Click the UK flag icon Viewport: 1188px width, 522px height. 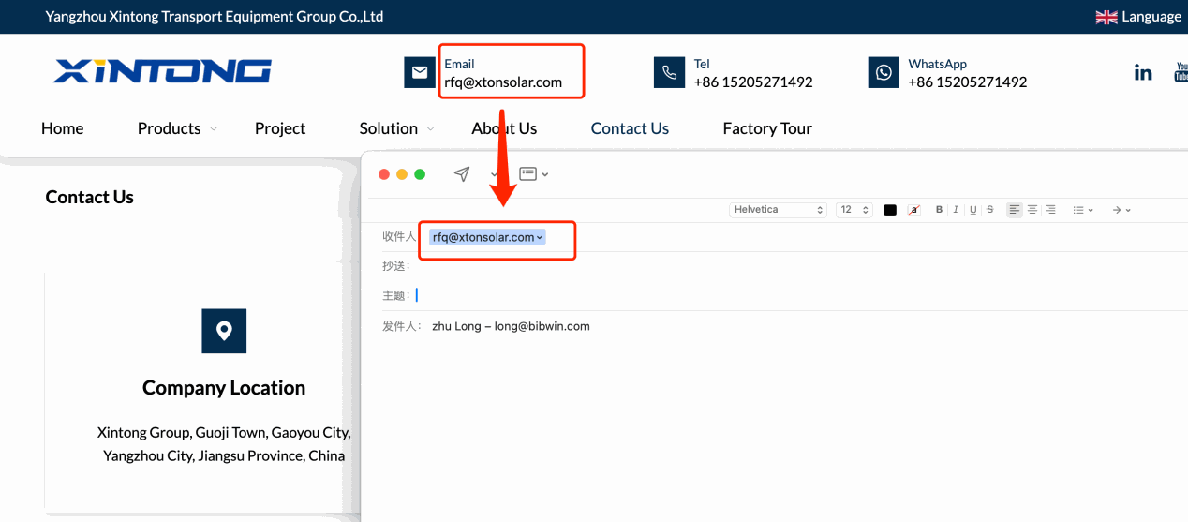tap(1106, 17)
